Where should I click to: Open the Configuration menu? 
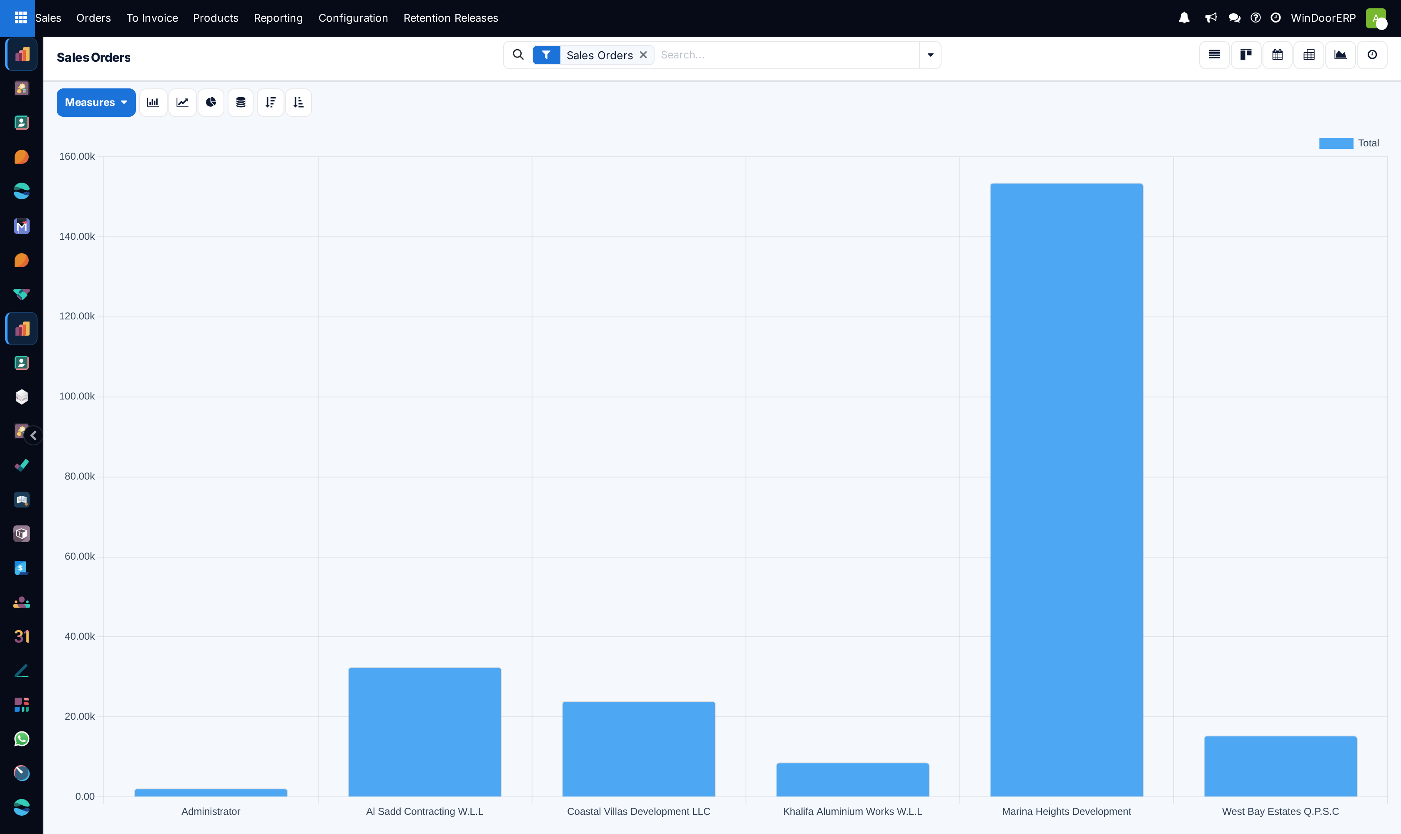click(x=354, y=18)
